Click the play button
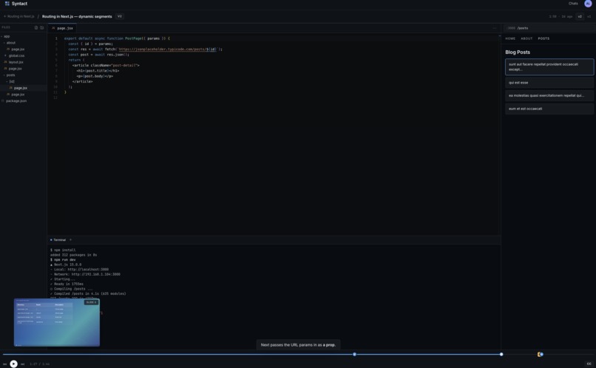Viewport: 596px width, 368px height. 14,364
